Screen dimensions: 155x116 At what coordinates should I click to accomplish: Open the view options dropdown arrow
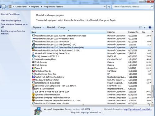coord(144,27)
